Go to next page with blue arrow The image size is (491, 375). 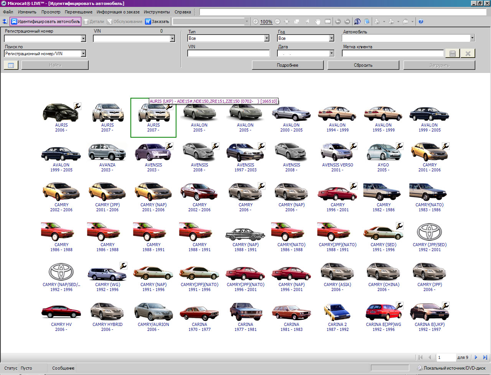(476, 357)
